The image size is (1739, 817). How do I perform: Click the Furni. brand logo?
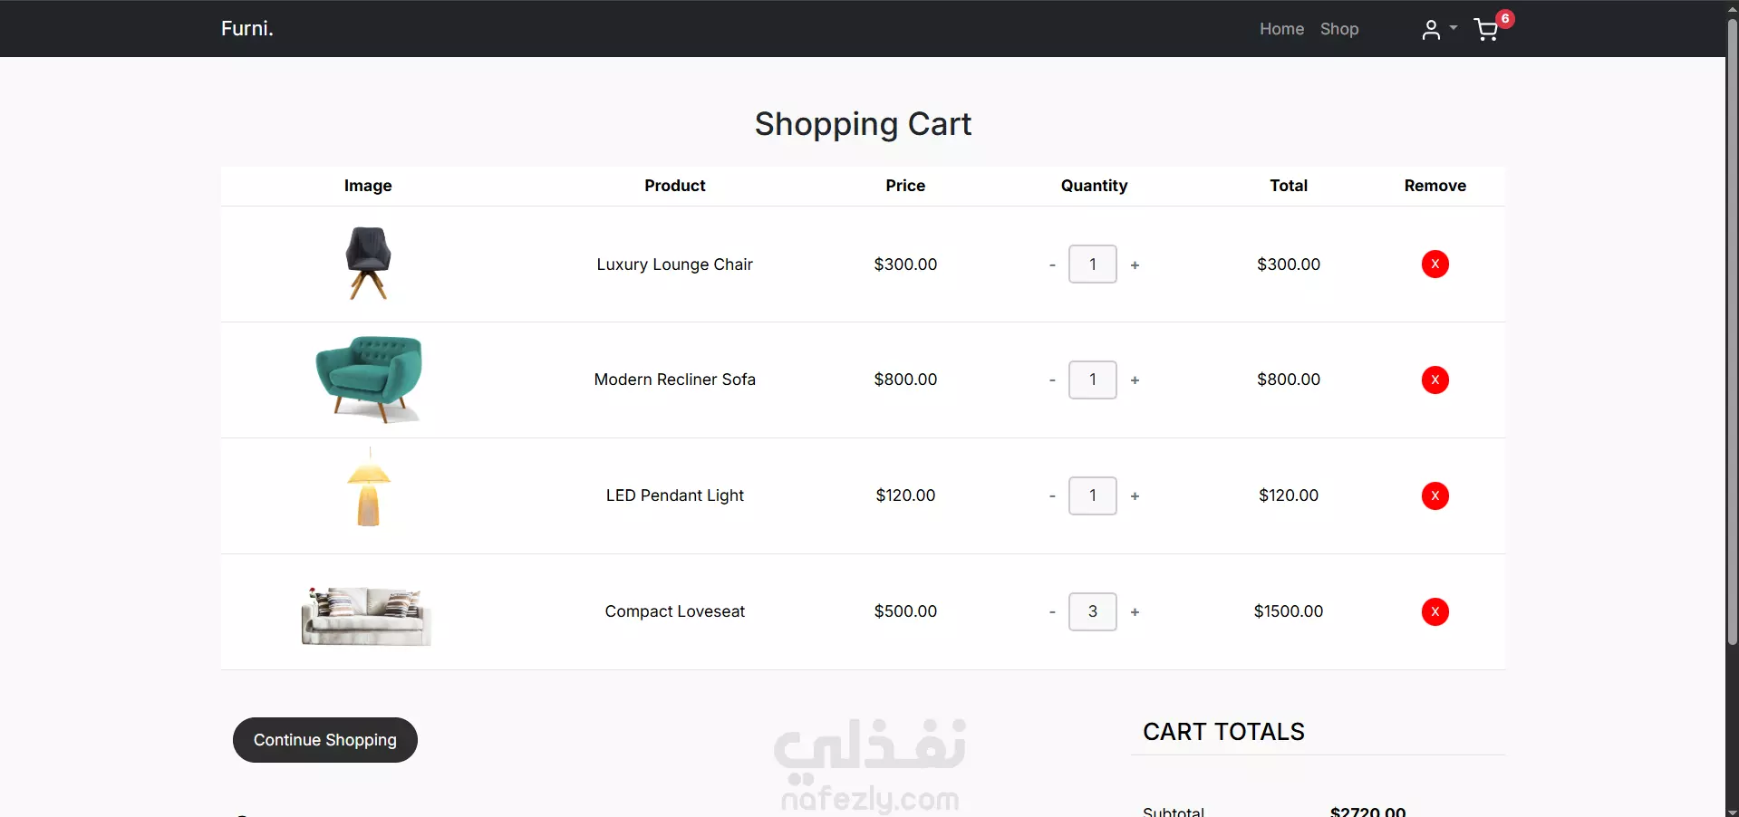(x=246, y=29)
